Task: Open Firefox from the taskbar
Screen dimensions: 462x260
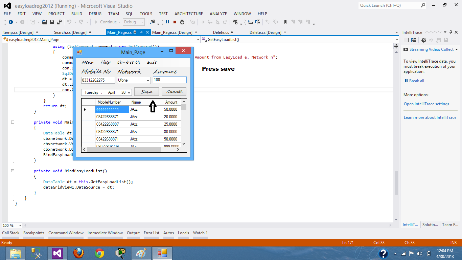Action: (78, 253)
